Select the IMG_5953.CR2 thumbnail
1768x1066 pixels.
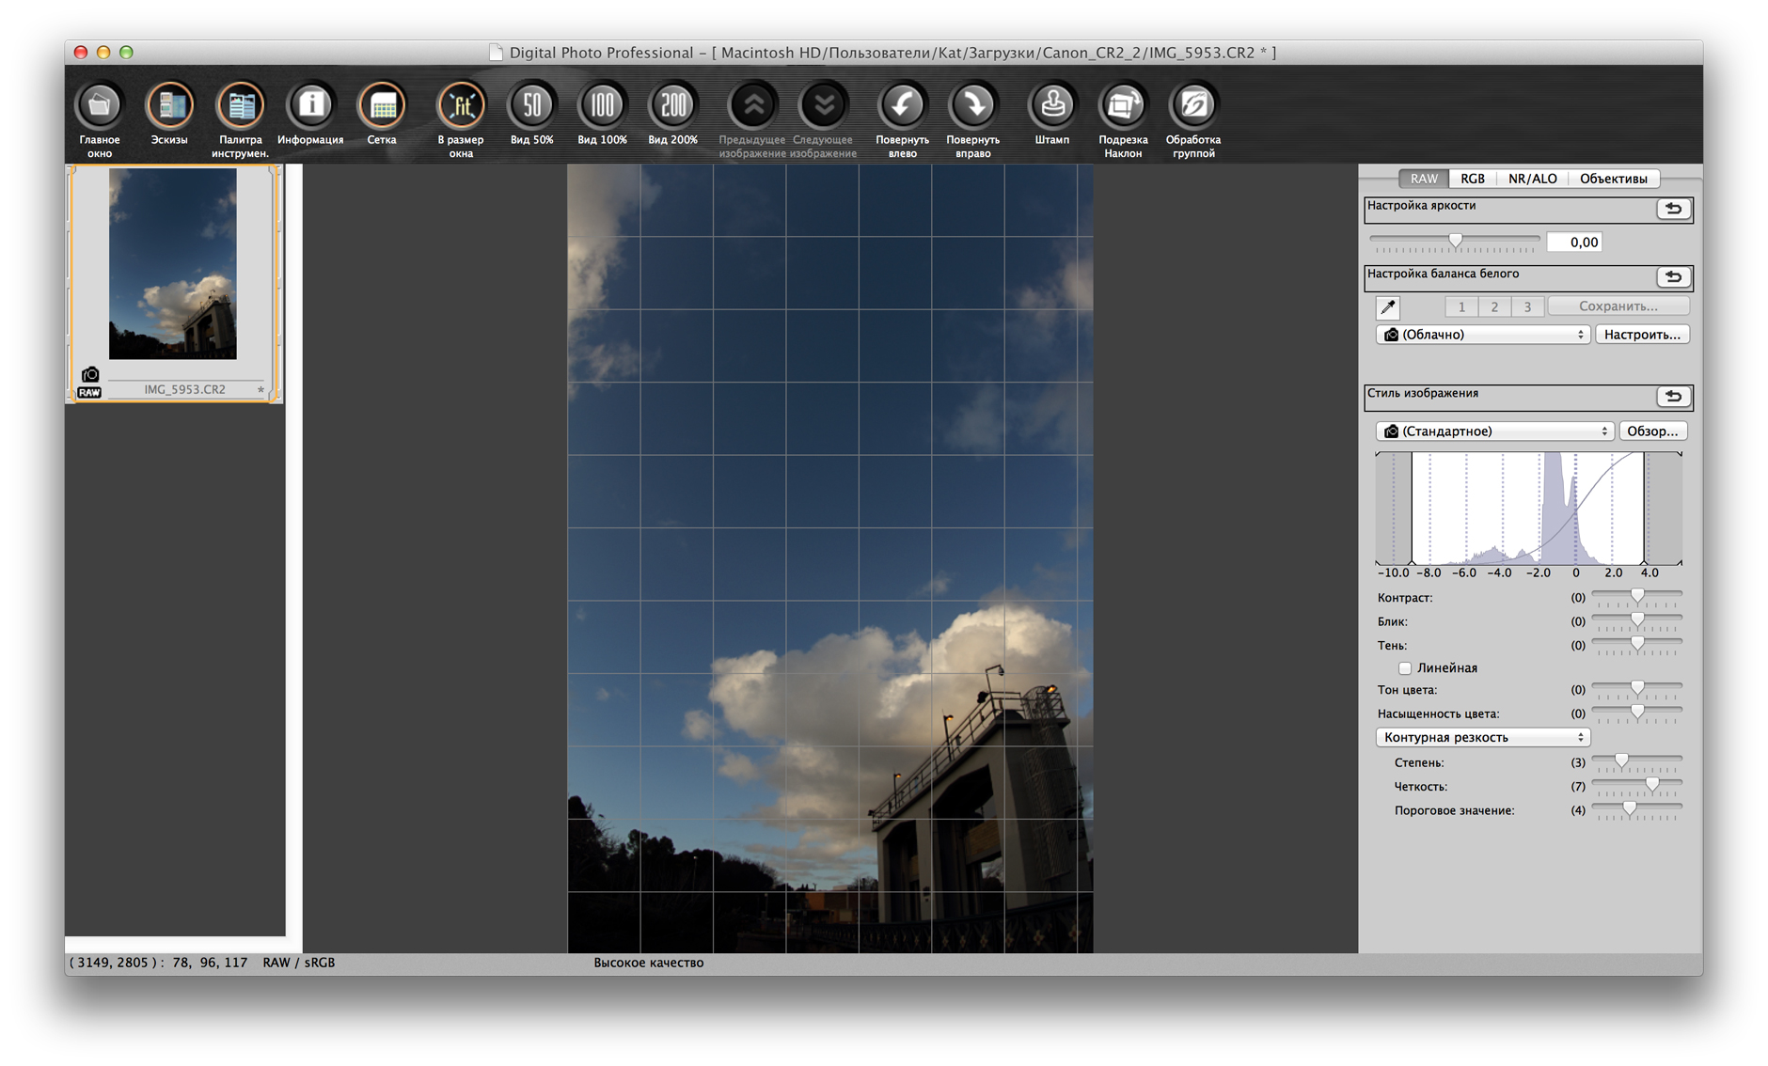(x=173, y=265)
